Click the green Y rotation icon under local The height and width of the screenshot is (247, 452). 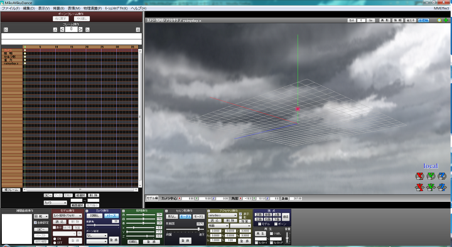click(431, 176)
